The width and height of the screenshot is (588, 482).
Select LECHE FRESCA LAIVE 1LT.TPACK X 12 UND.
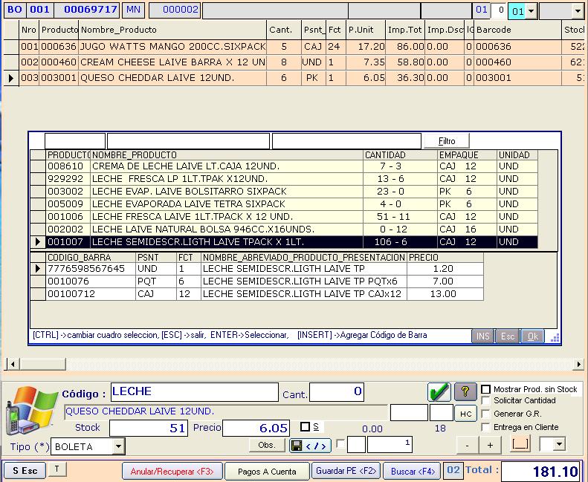[x=284, y=217]
